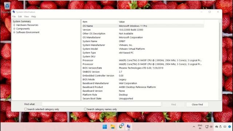This screenshot has height=131, width=233.
Task: Open the ENG IN language switcher
Action: coord(200,127)
